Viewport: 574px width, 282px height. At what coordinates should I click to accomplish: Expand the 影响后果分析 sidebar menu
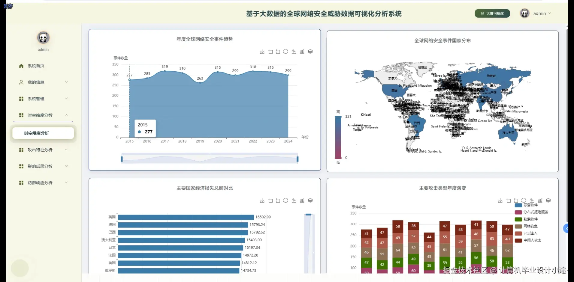tap(43, 166)
